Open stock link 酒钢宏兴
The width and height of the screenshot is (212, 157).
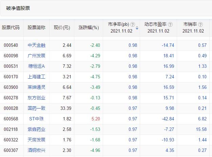[36, 150]
